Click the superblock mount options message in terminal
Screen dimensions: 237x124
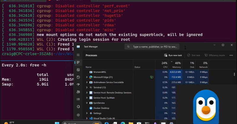click(x=120, y=35)
